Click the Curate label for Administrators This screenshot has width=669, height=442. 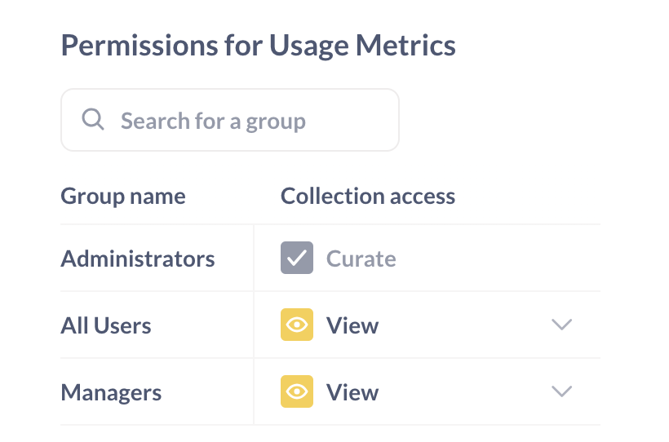click(x=361, y=259)
